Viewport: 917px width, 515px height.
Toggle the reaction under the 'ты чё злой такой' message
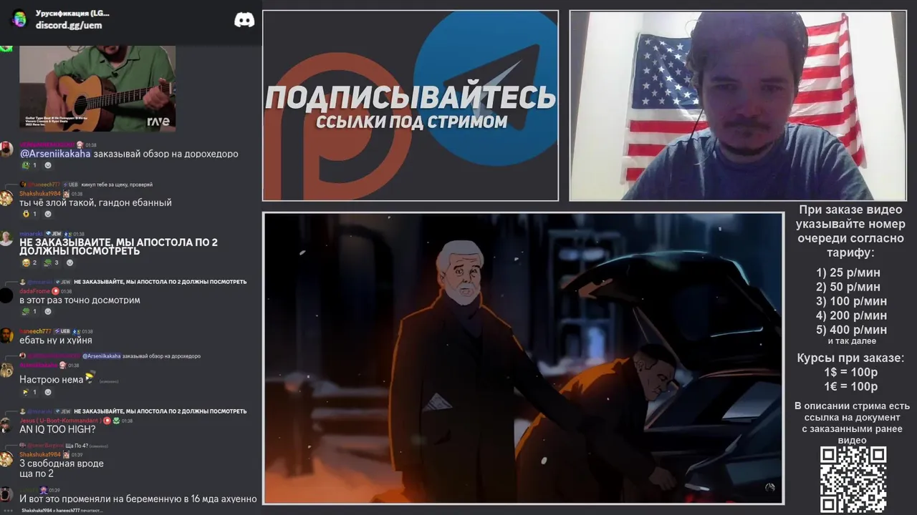(x=29, y=214)
